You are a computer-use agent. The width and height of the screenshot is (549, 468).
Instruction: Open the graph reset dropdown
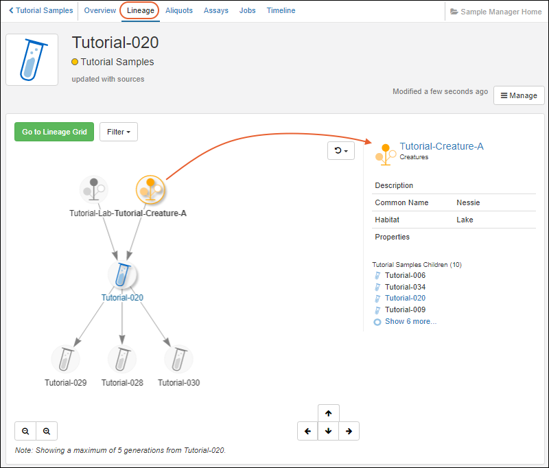341,151
